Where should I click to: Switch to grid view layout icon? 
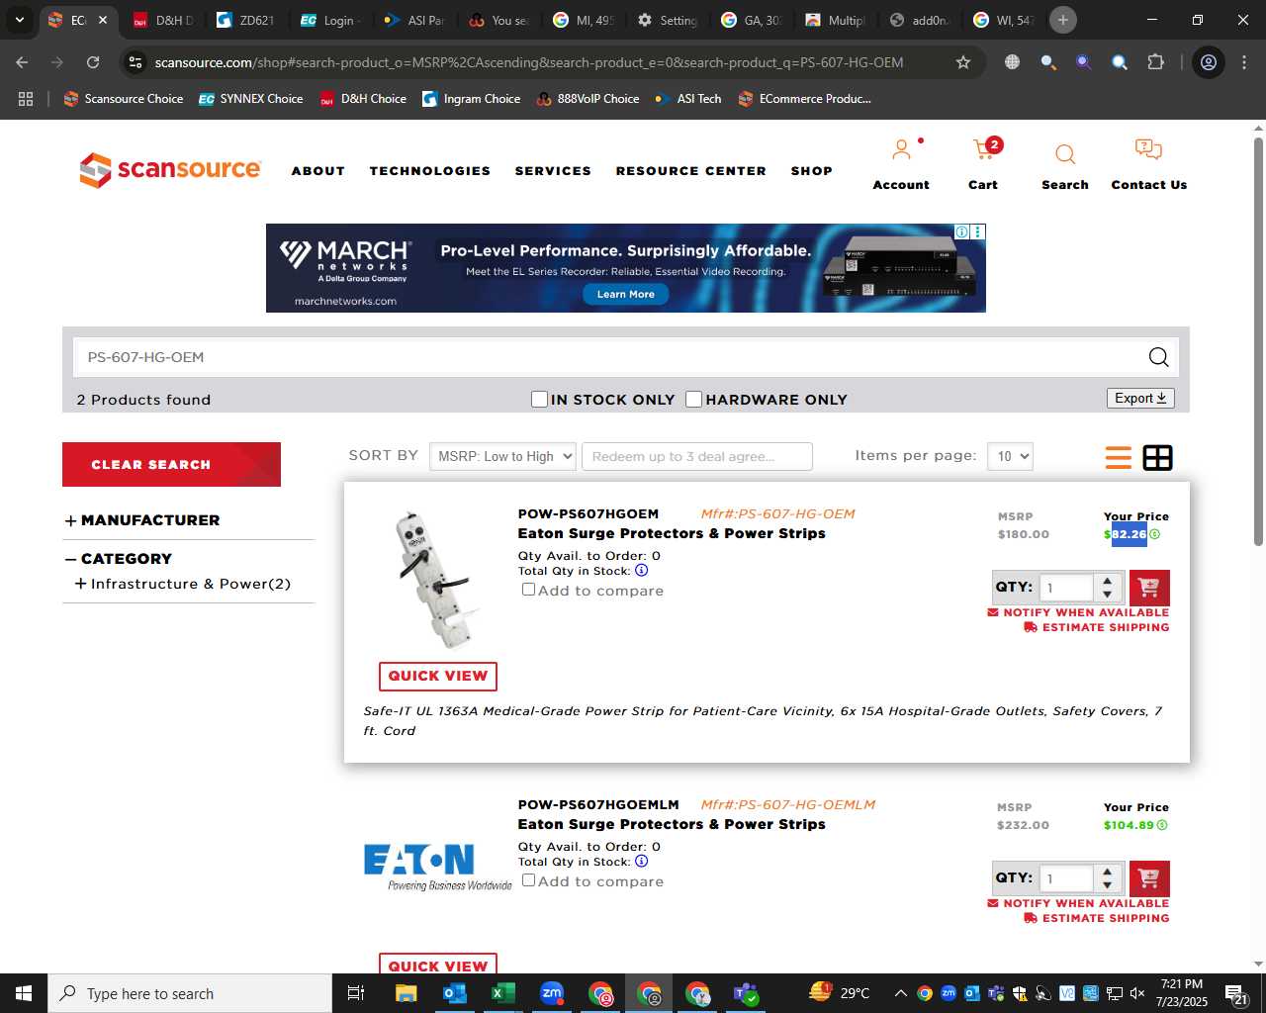tap(1157, 458)
